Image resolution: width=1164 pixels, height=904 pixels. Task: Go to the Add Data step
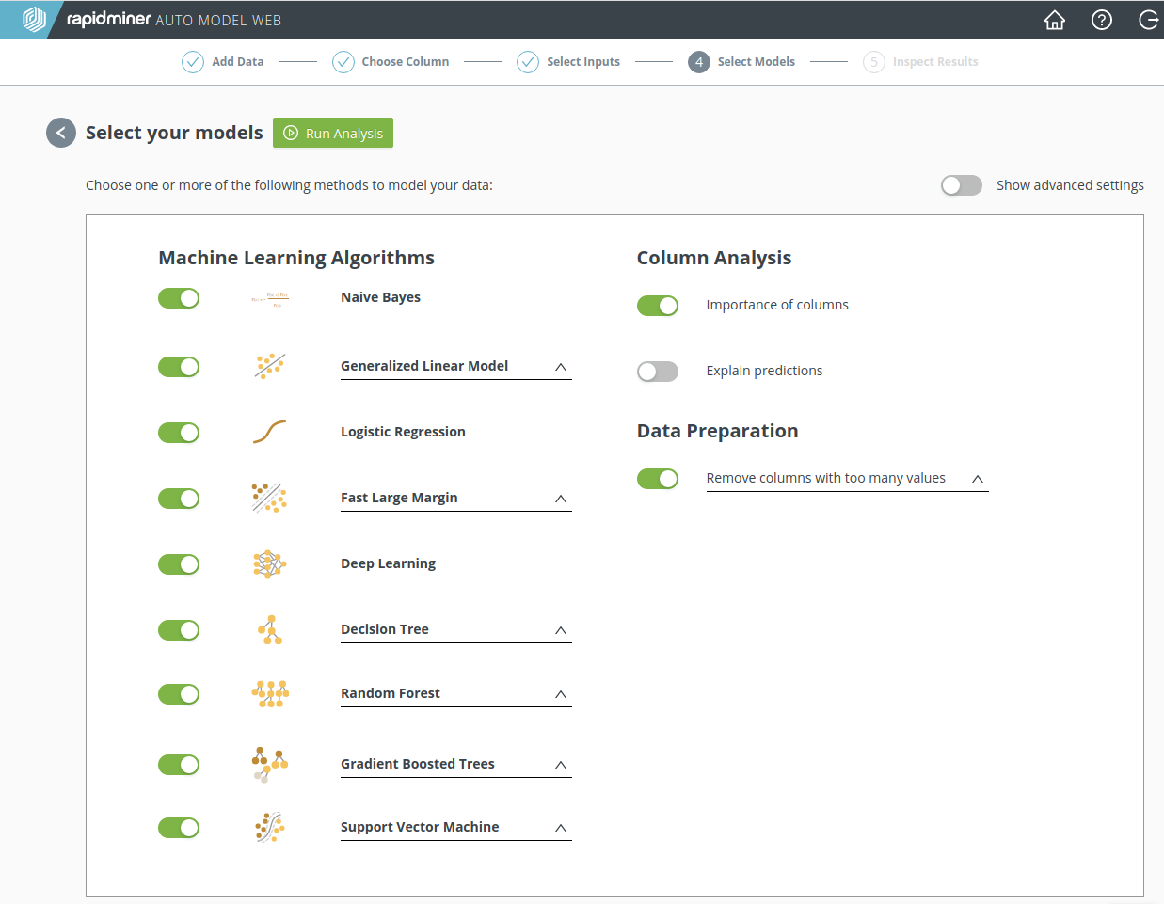[x=224, y=62]
